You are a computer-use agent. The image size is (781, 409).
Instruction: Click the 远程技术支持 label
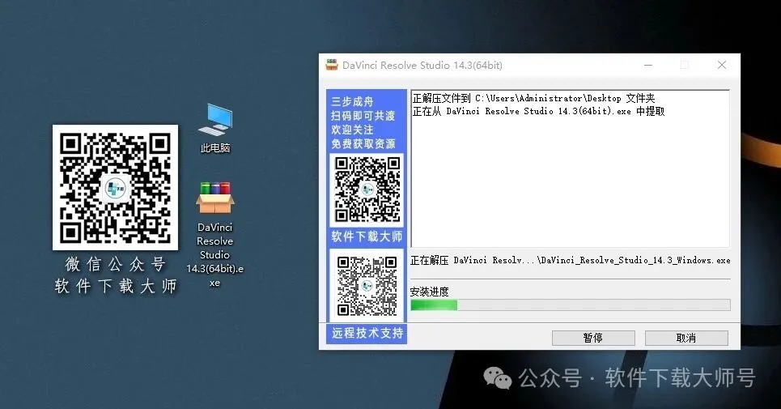point(367,333)
